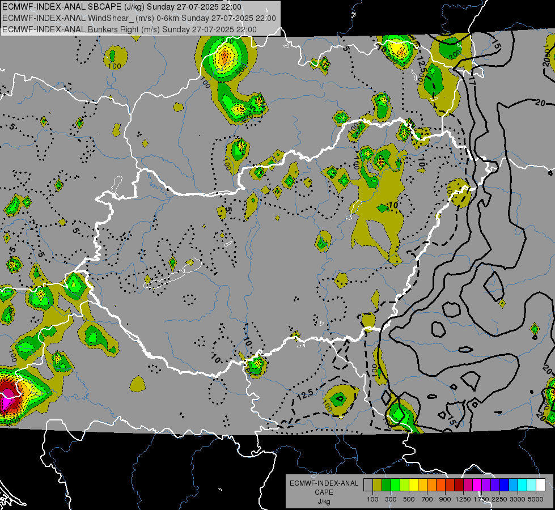
Task: Click the 12.5 contour label in the south
Action: pos(305,394)
